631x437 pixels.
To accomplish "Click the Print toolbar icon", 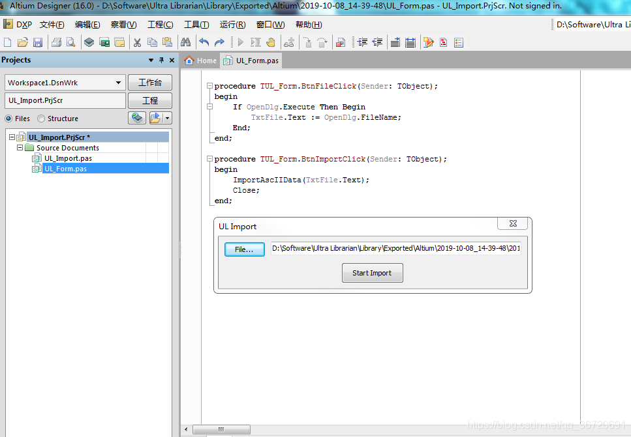I will pyautogui.click(x=56, y=42).
